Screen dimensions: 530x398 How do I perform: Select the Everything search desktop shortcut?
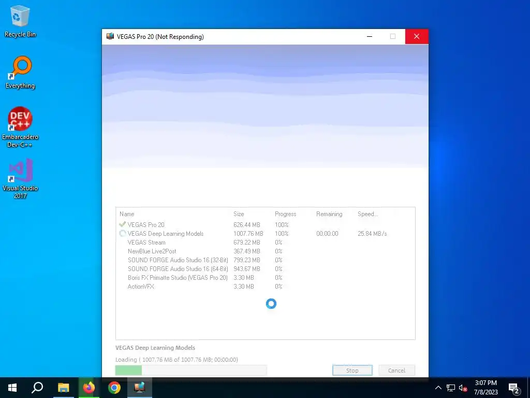point(20,73)
